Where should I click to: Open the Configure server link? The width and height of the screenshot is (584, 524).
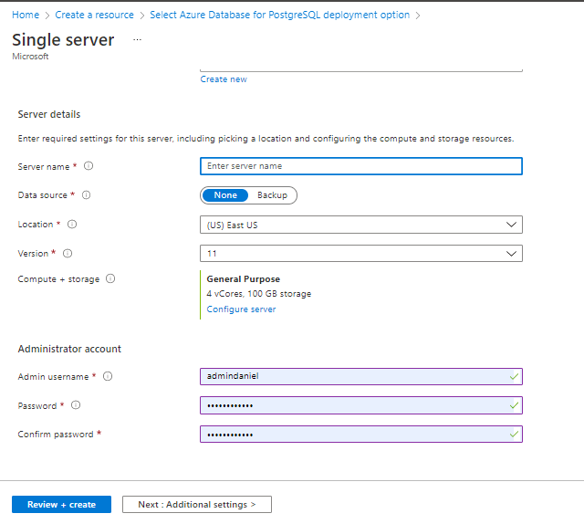point(241,309)
